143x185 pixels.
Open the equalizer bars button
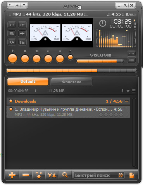[22, 42]
